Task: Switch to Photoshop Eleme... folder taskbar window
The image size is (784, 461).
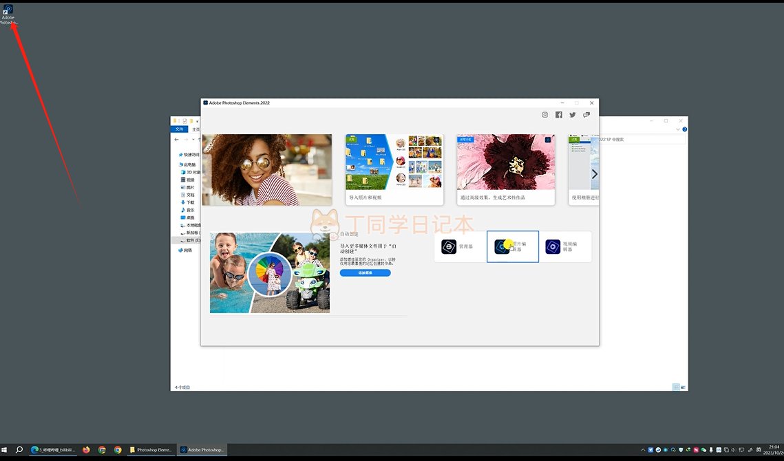Action: (150, 449)
